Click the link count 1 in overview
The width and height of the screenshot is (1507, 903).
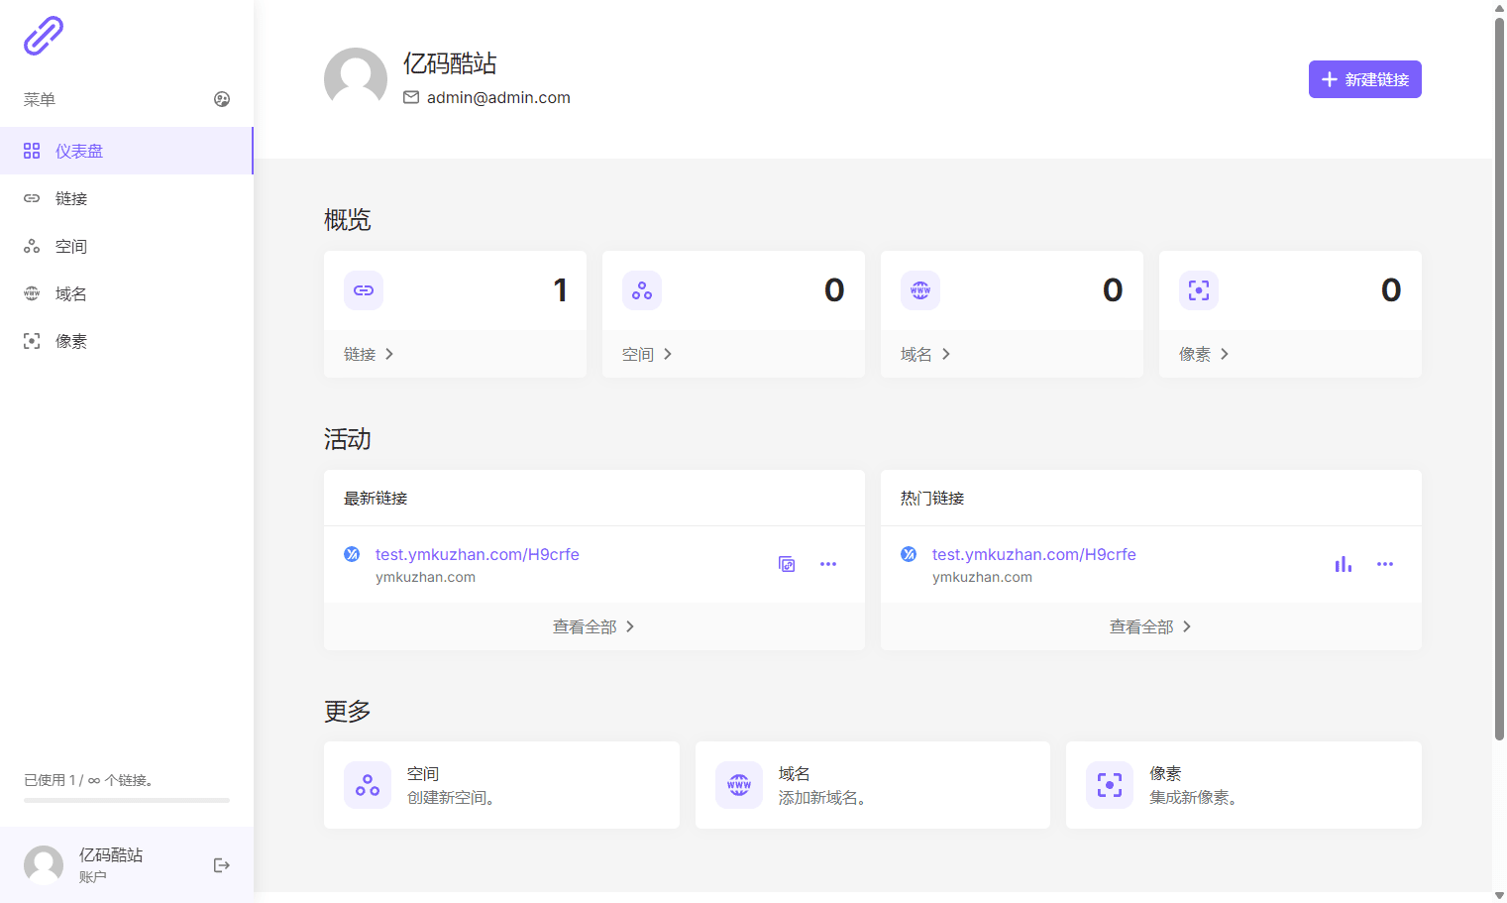(x=560, y=289)
